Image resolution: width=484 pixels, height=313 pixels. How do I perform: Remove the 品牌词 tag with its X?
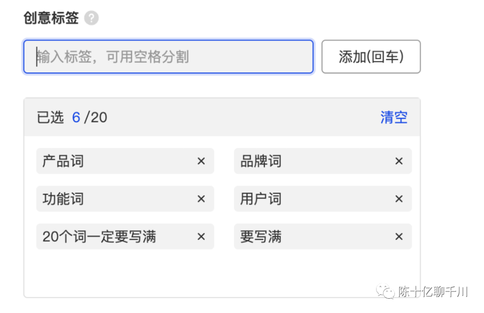point(399,161)
